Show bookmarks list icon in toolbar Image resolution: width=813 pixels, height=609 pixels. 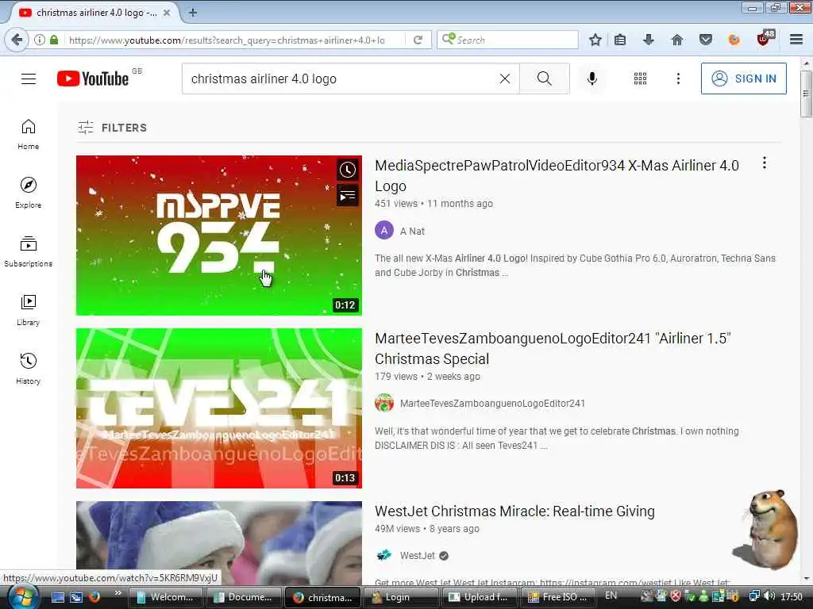[620, 40]
